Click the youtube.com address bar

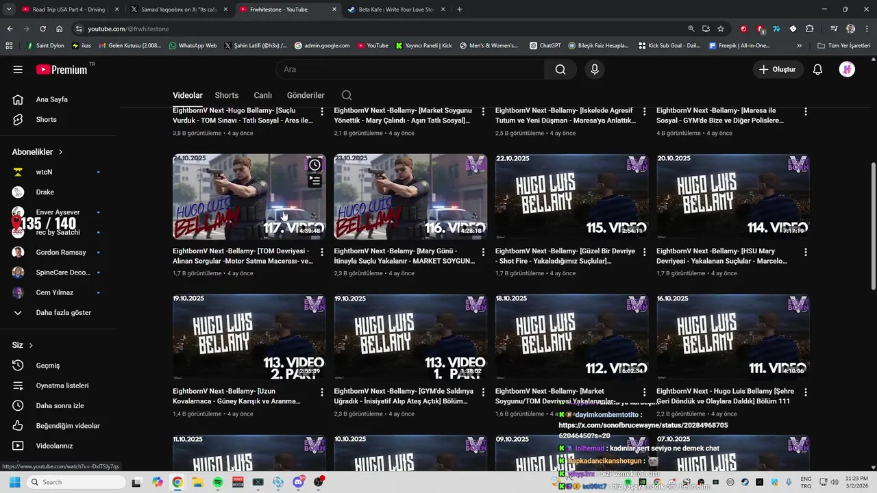pos(384,29)
